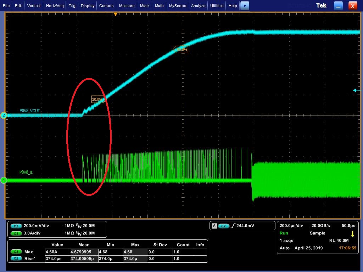Open the Vertical menu
363x272 pixels.
[x=34, y=6]
